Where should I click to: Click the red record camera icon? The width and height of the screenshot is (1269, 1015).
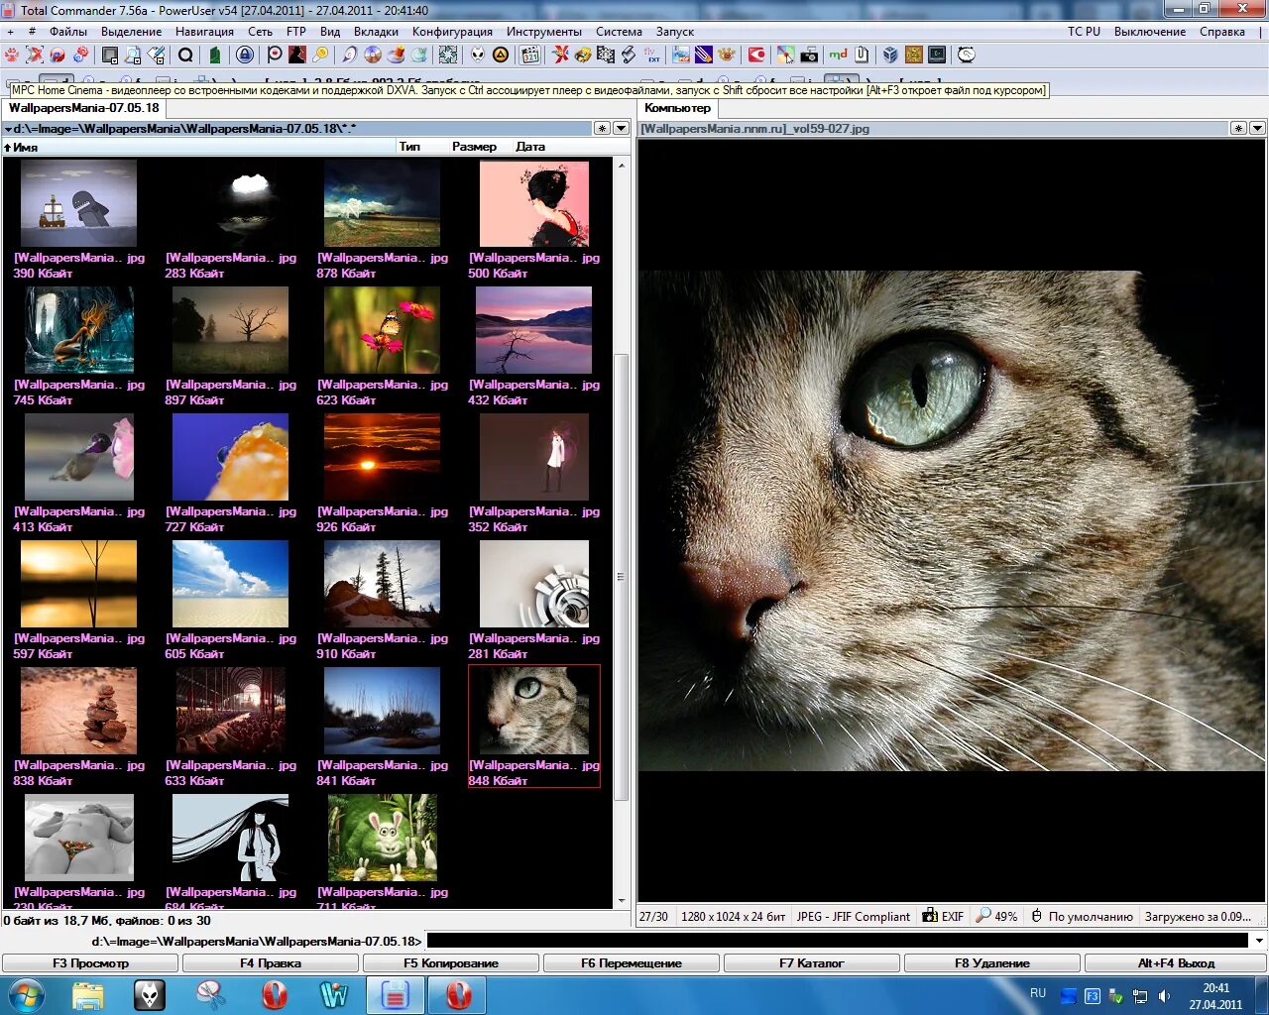pyautogui.click(x=756, y=55)
